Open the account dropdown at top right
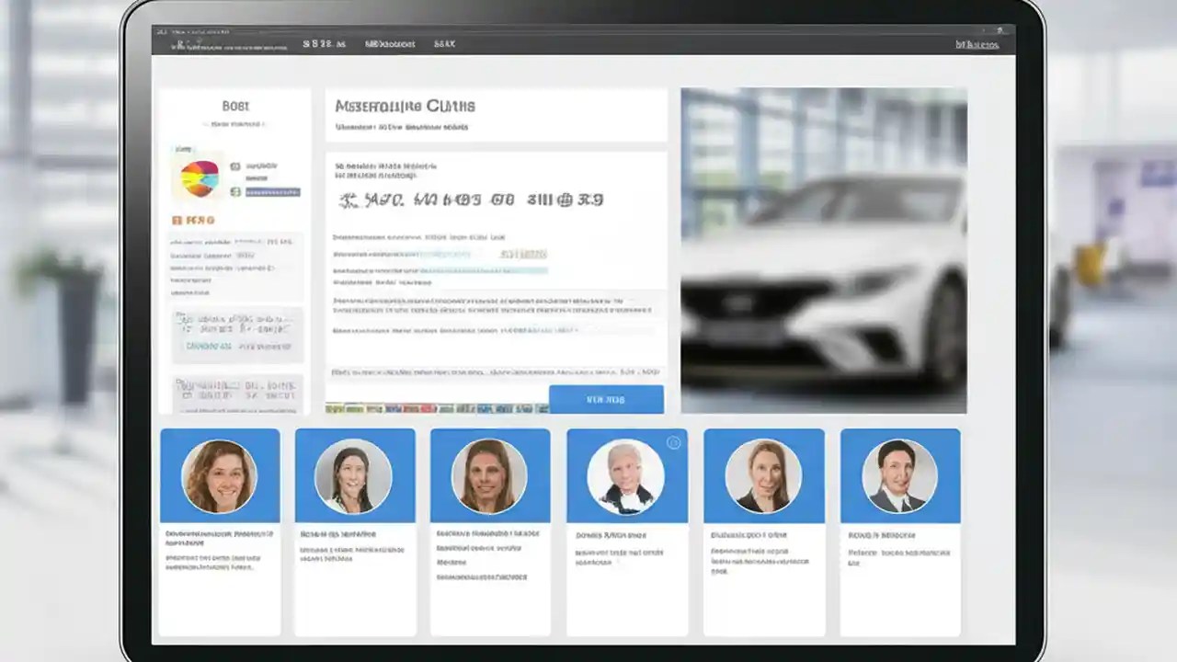The image size is (1177, 662). (977, 44)
